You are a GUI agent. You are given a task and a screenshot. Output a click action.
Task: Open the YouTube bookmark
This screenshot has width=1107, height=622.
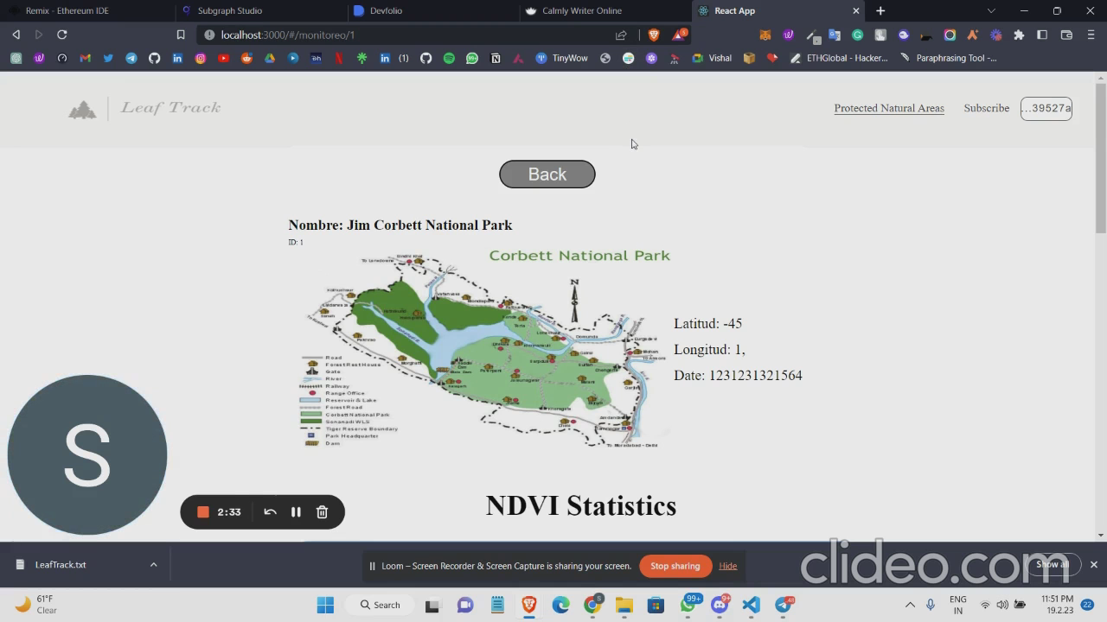pos(224,58)
